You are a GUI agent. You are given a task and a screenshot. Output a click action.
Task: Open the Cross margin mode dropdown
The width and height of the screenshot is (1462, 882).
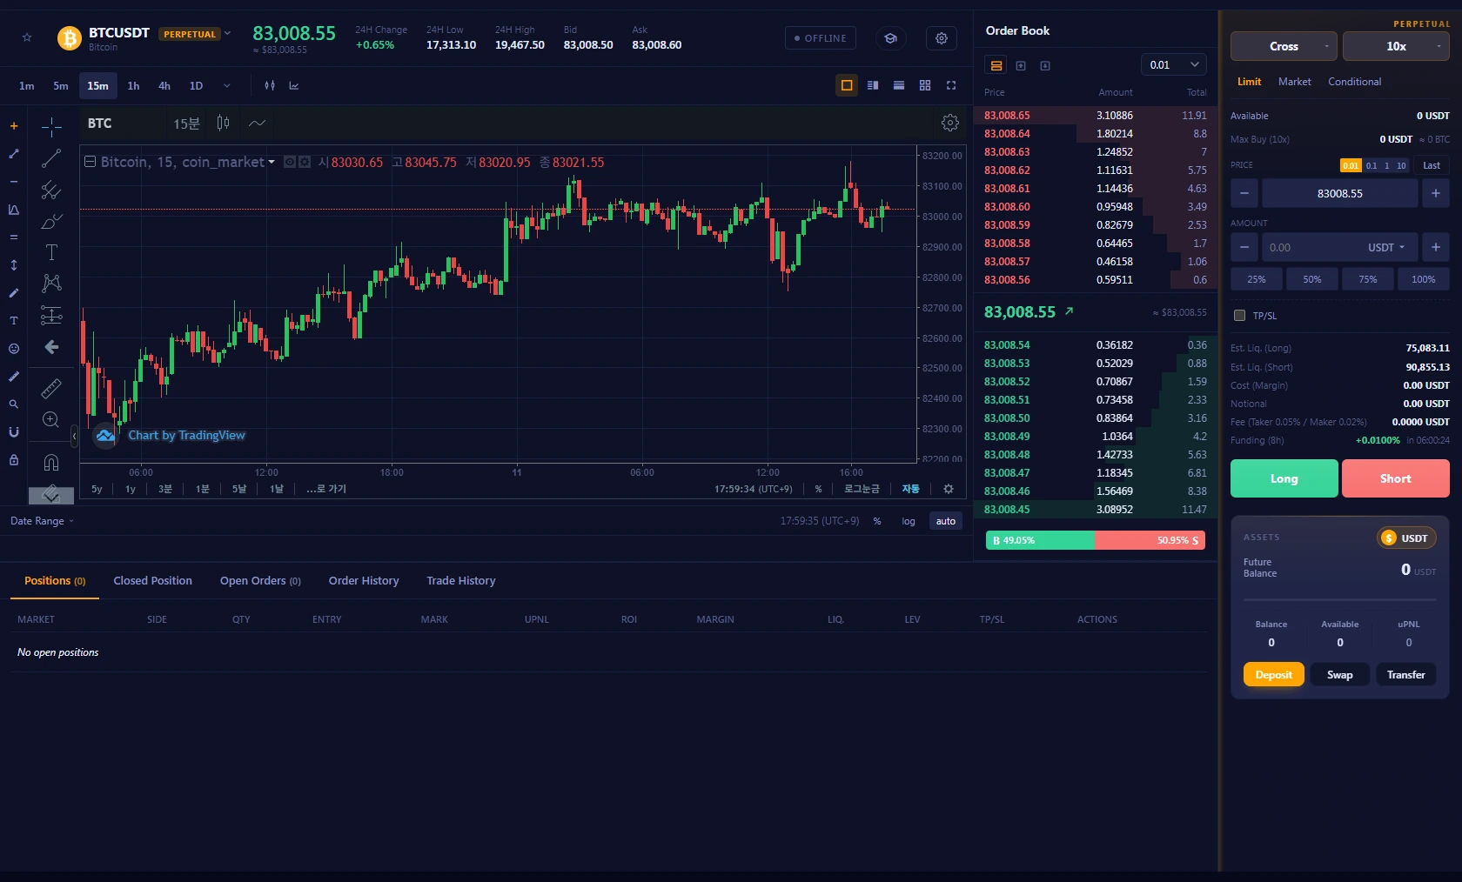(1284, 46)
